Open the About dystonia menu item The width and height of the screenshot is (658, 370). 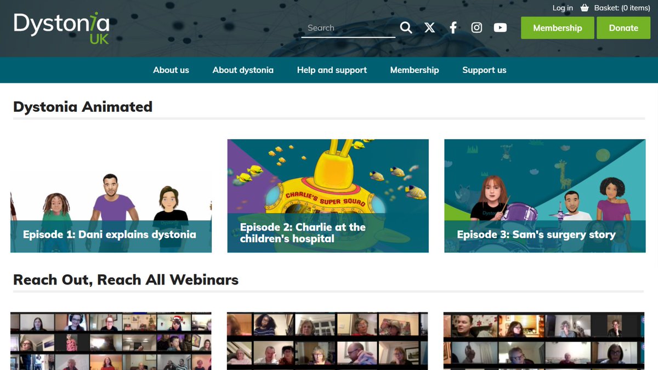pyautogui.click(x=243, y=70)
